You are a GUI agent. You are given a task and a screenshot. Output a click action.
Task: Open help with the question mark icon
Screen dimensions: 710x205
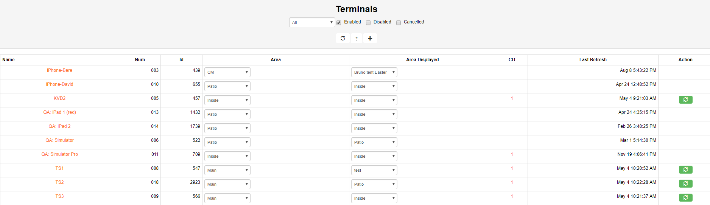click(357, 38)
